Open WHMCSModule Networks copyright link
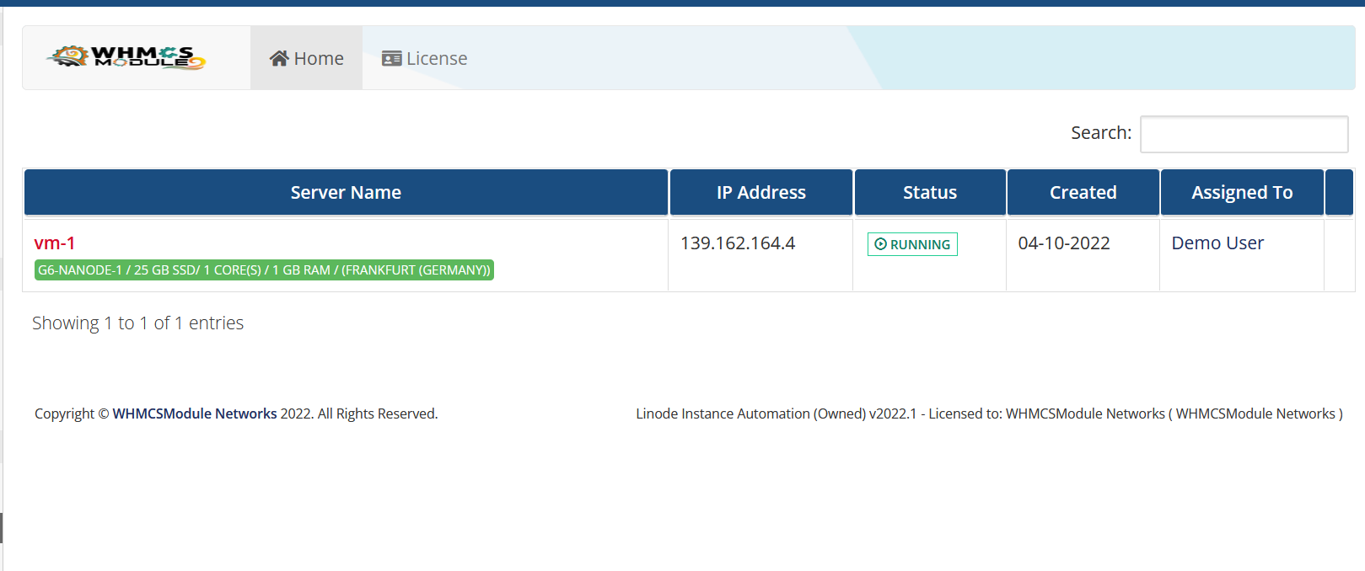This screenshot has height=571, width=1365. pos(195,414)
